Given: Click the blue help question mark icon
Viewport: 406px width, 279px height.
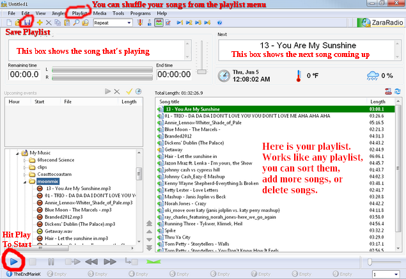Looking at the screenshot, I should 219,23.
